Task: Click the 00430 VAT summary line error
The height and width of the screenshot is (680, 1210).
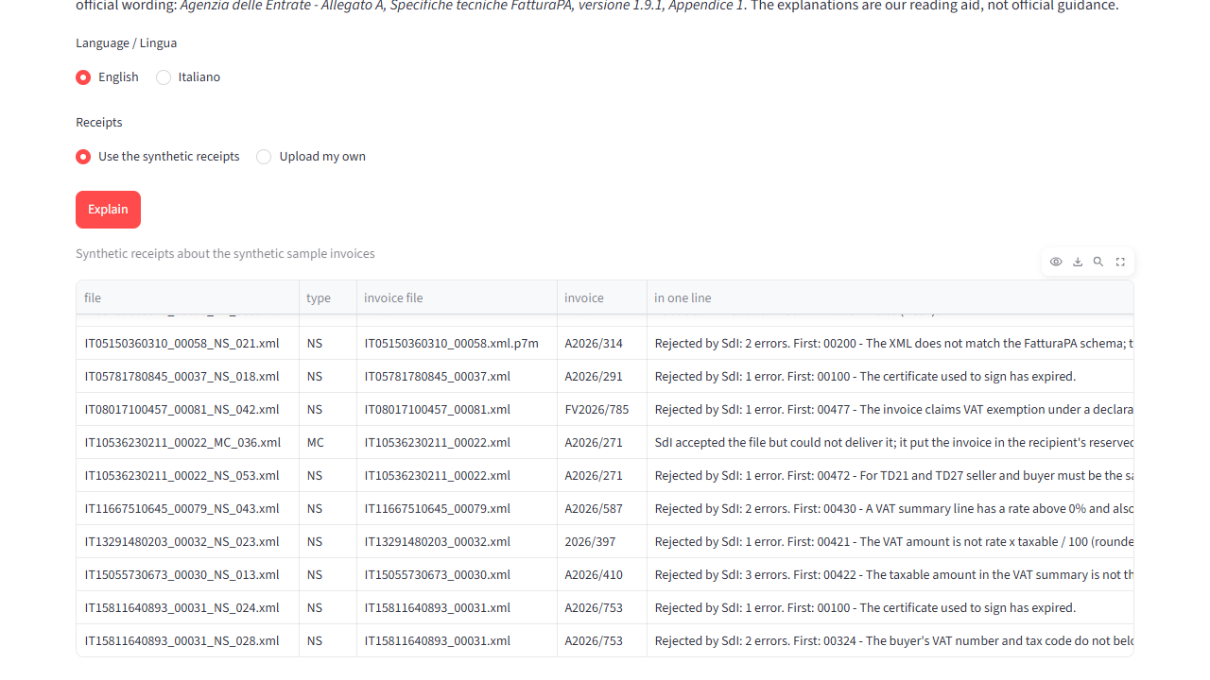Action: 890,509
